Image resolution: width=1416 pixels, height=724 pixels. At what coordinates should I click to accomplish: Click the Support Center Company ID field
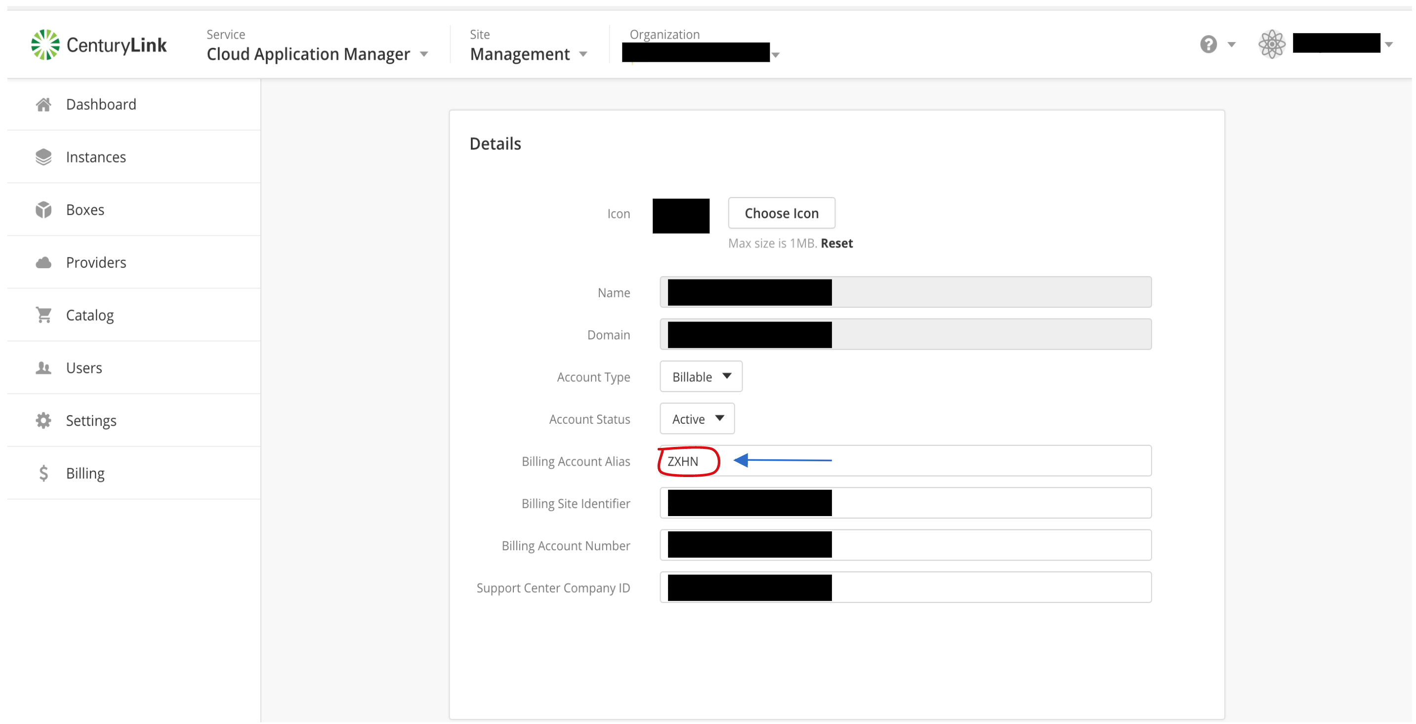(905, 588)
